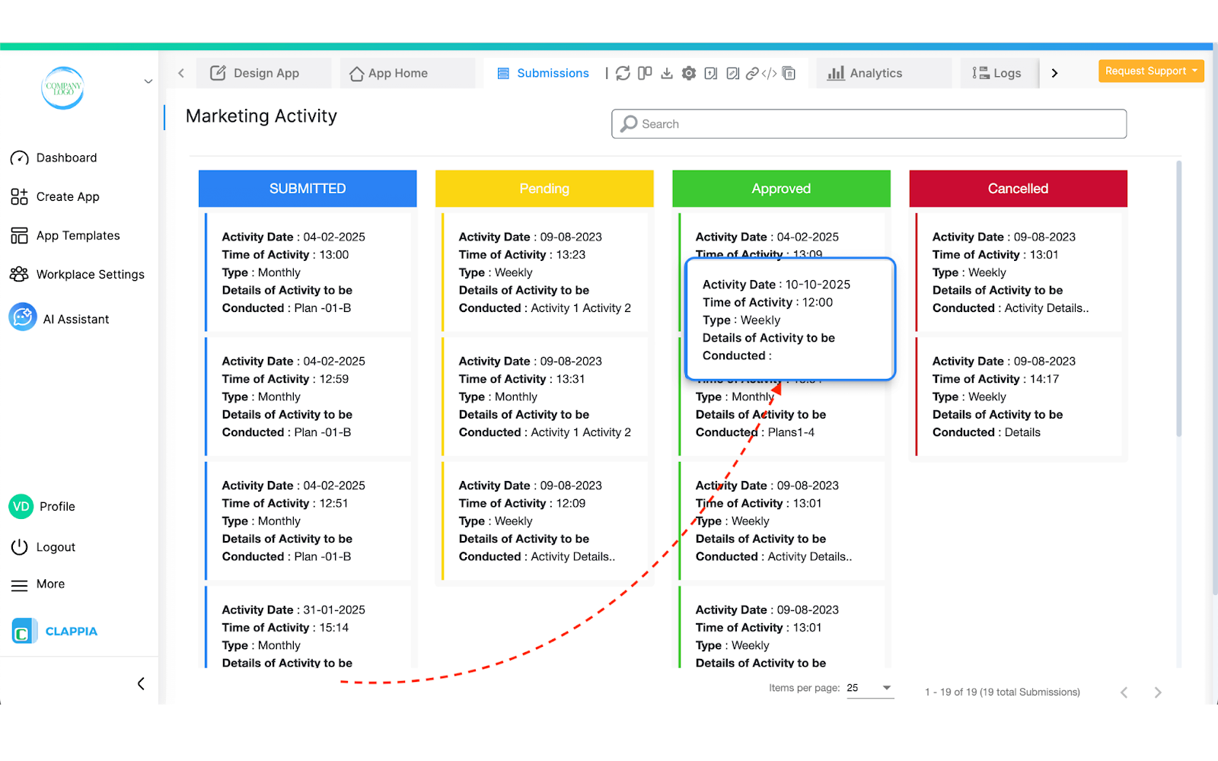Open the Request Support dropdown
The image size is (1218, 761).
[1151, 71]
